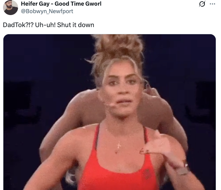Image resolution: width=221 pixels, height=190 pixels.
Task: Click 'Shut it down' in the tweet text
Action: [76, 25]
